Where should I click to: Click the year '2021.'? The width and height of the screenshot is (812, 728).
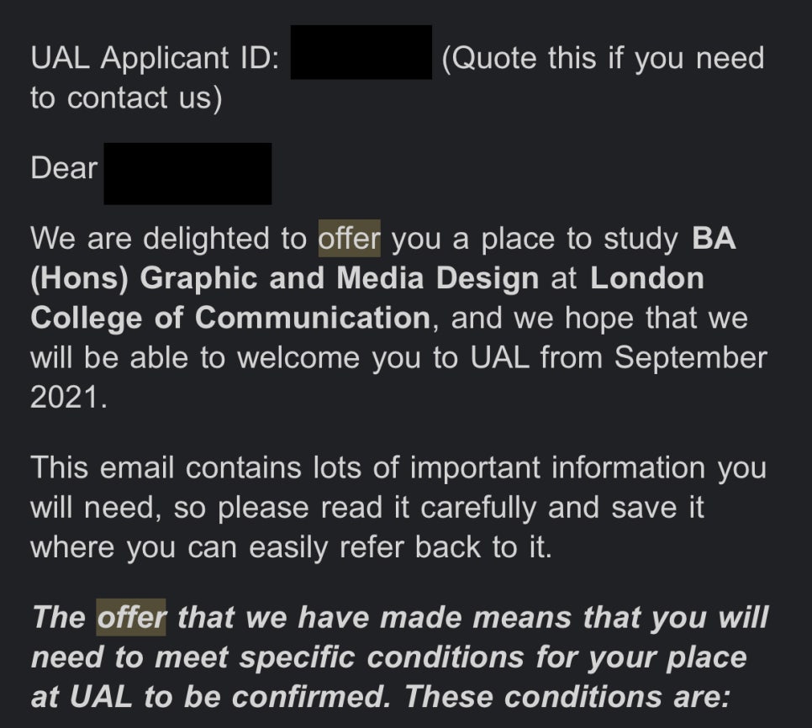pyautogui.click(x=69, y=398)
